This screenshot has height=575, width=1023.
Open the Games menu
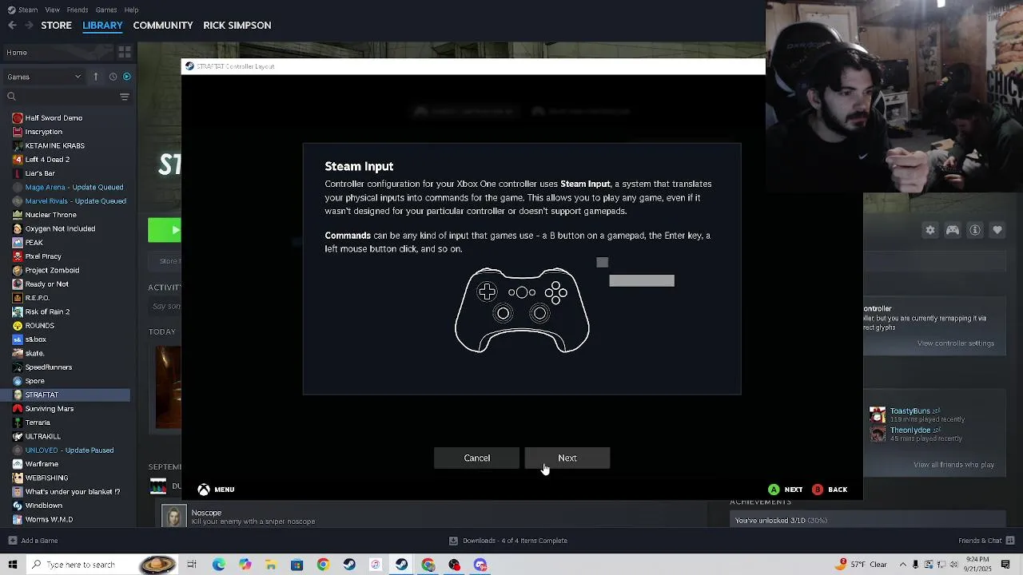point(106,10)
